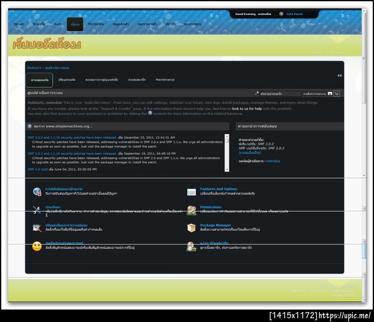This screenshot has width=374, height=322.
Task: Open the nutnokia administrator profile link
Action: (272, 161)
